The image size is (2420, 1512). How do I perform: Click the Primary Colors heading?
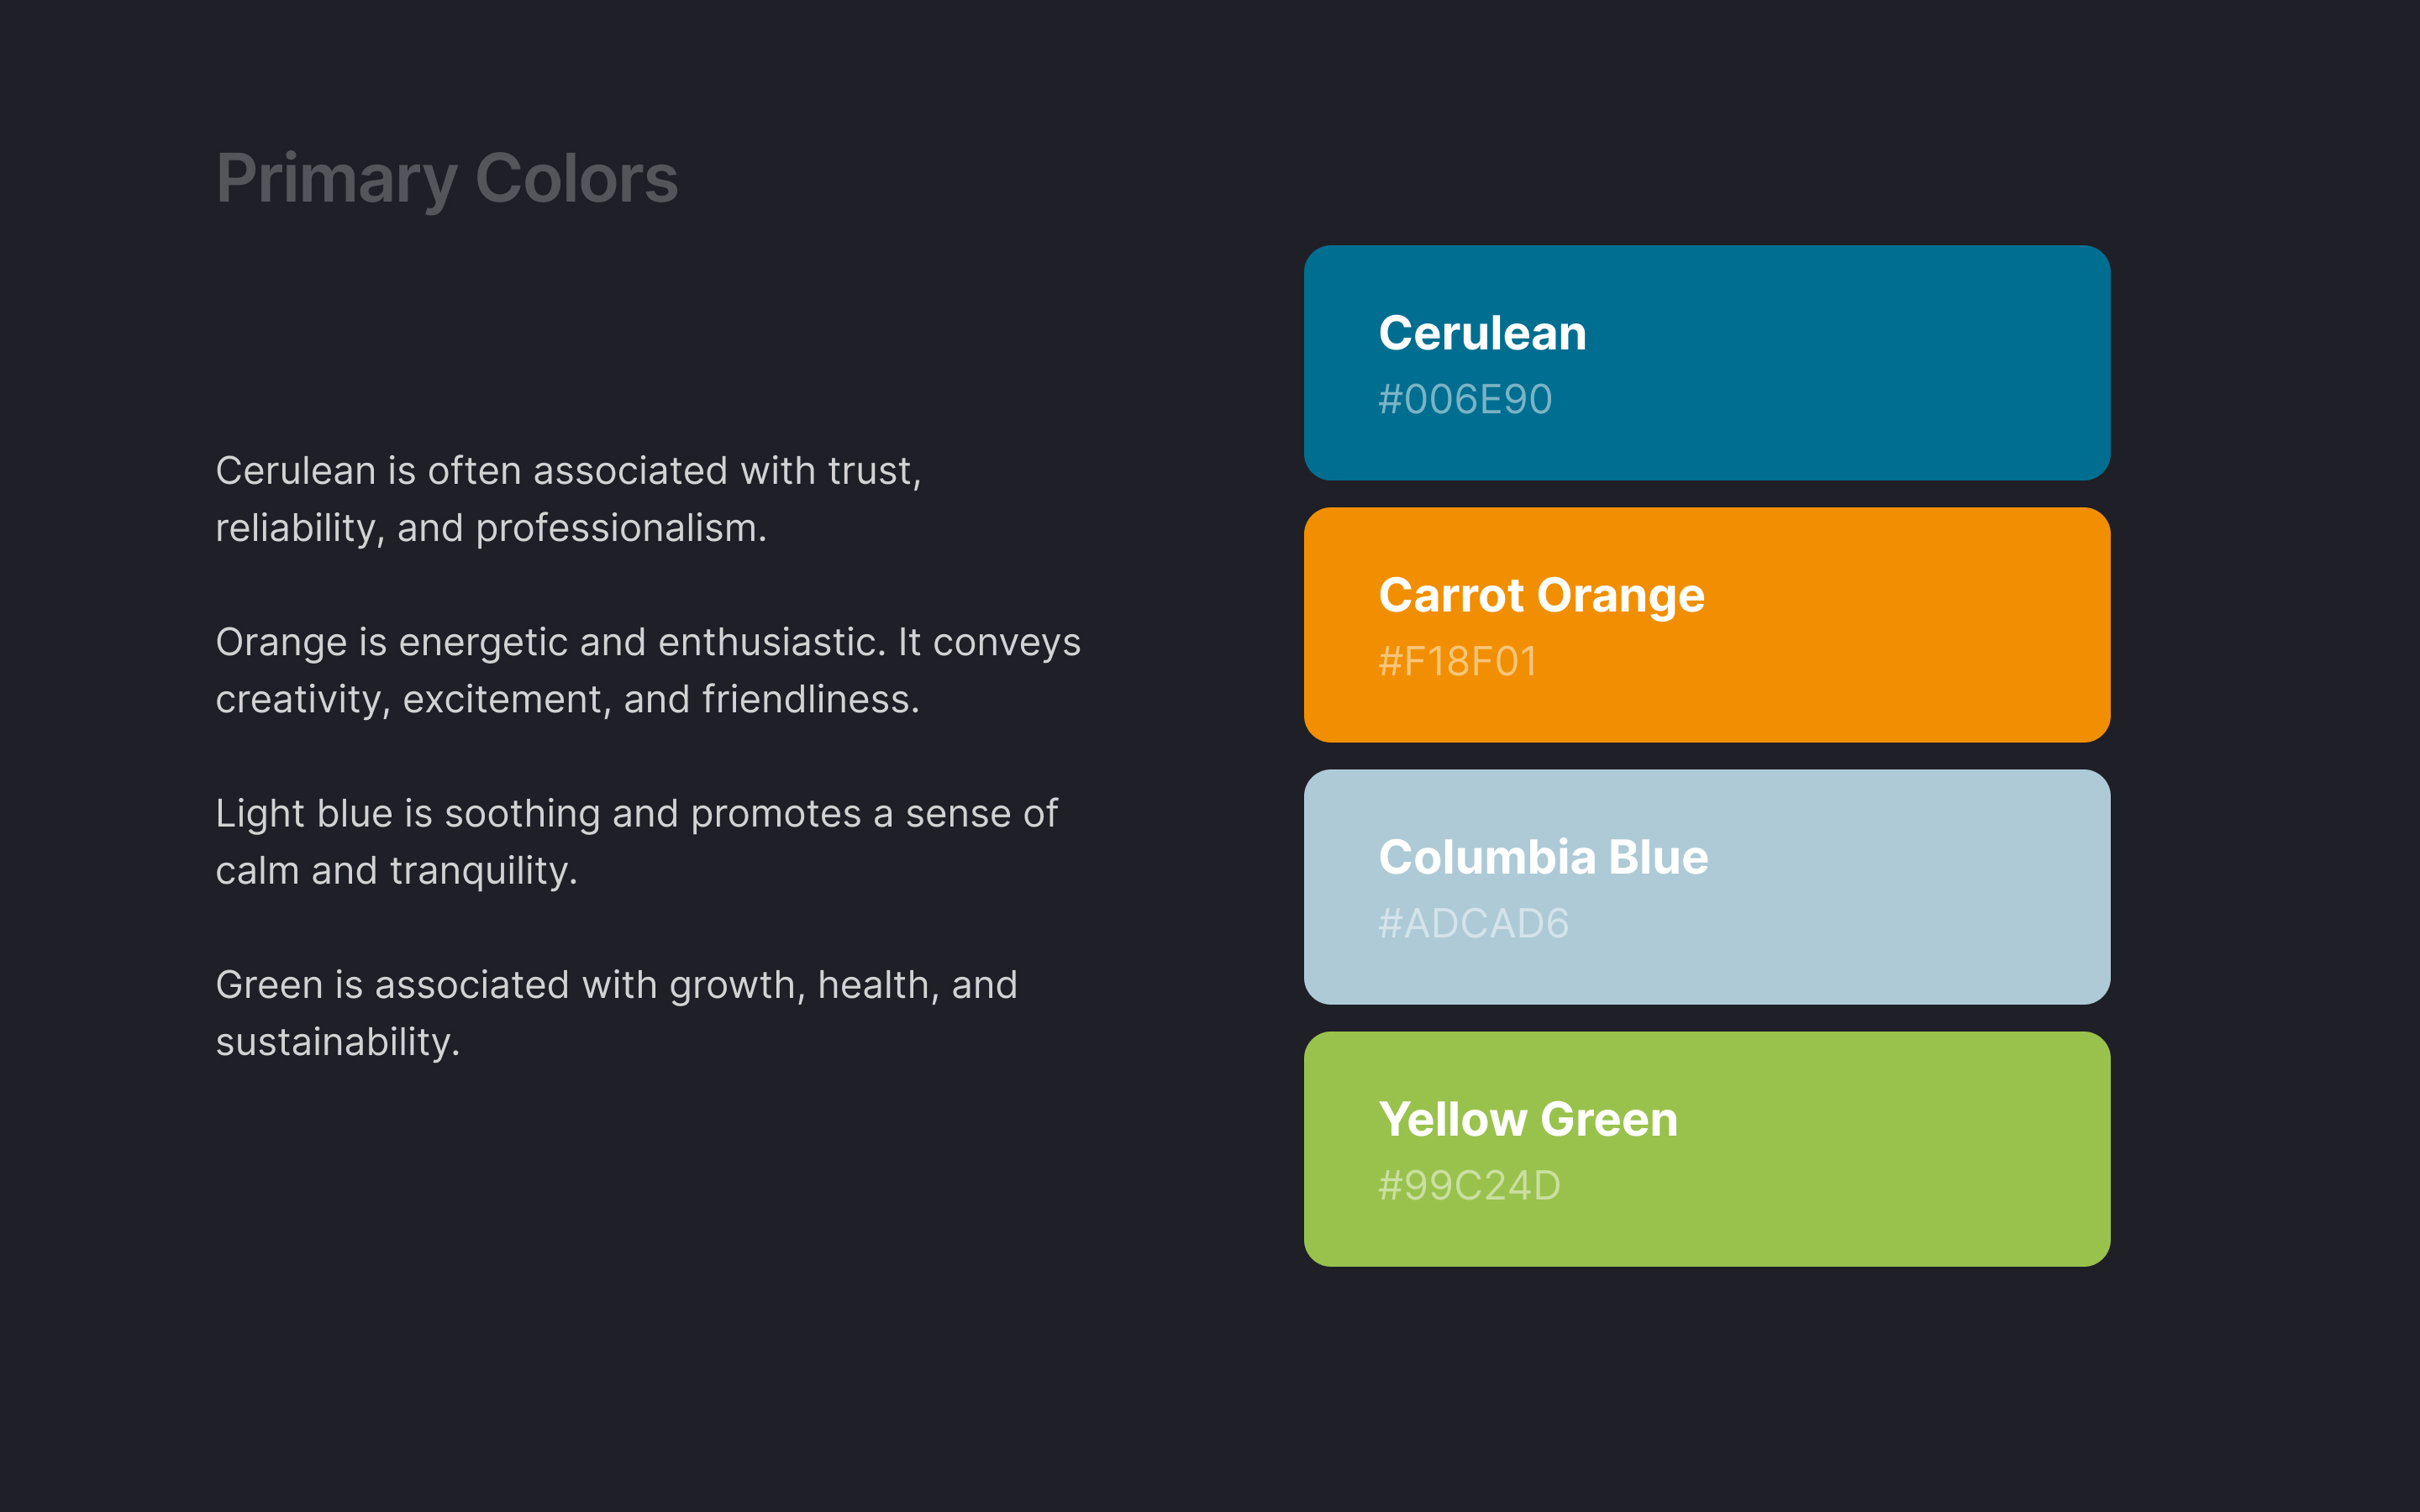click(x=447, y=179)
